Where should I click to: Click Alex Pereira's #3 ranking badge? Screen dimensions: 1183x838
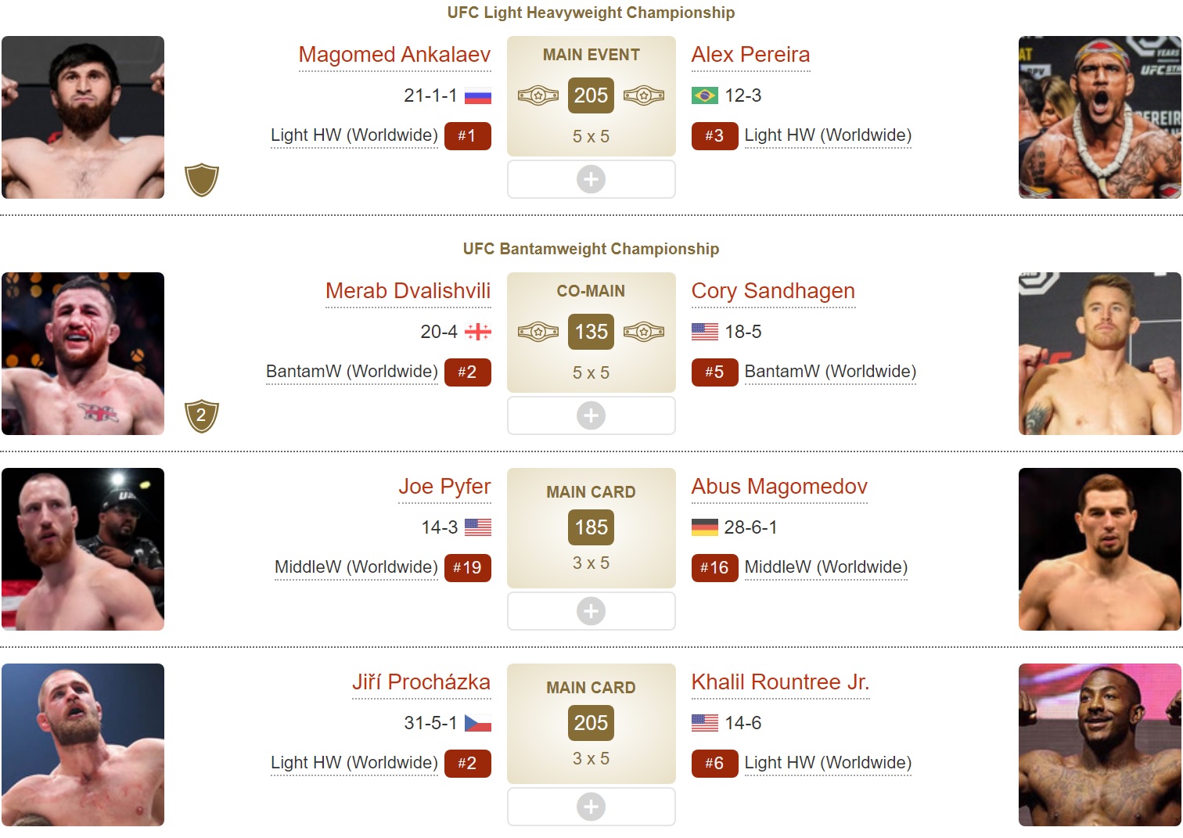pyautogui.click(x=714, y=136)
